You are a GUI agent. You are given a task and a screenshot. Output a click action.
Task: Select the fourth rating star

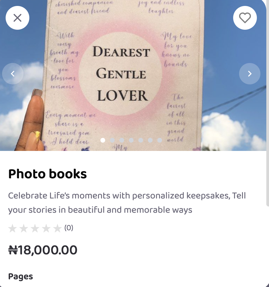click(x=46, y=228)
